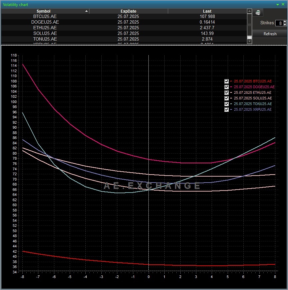Sort table by the ExpDate column header
The height and width of the screenshot is (290, 288).
pos(128,11)
